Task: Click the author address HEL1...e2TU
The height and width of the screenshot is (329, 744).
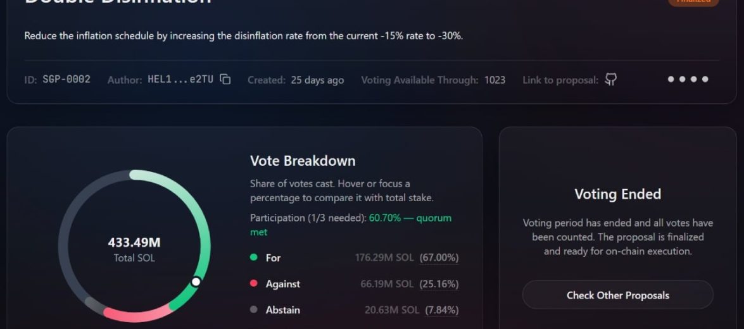Action: click(x=180, y=80)
